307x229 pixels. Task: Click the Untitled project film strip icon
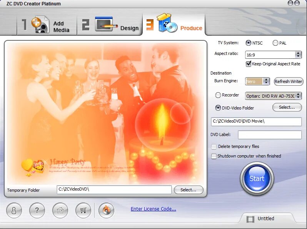[250, 219]
